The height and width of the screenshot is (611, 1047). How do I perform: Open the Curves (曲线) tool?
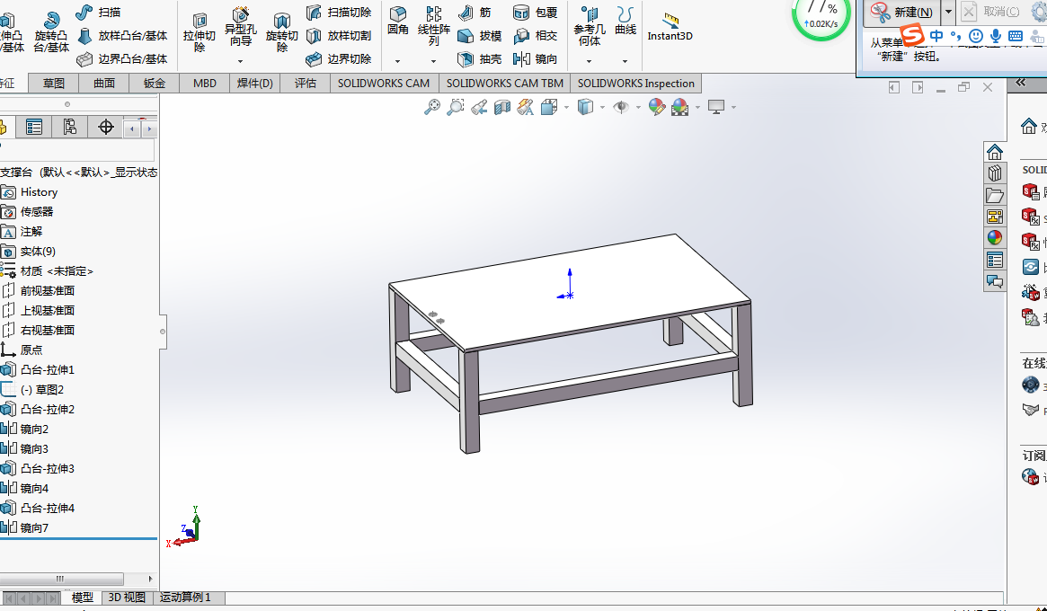(x=625, y=21)
